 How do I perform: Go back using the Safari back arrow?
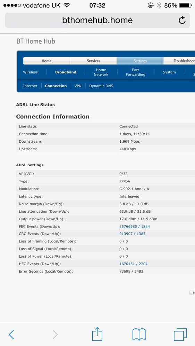tap(11, 335)
